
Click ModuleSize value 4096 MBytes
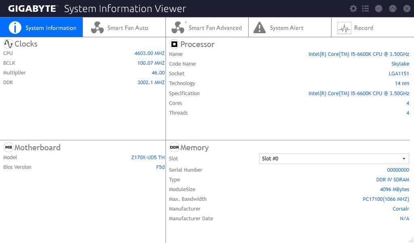[395, 190]
